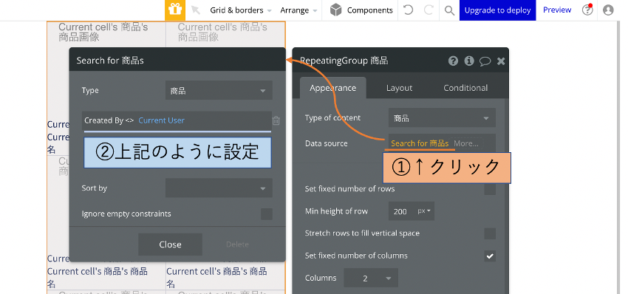This screenshot has height=294, width=628.
Task: Toggle Stretch rows to fill vertical space
Action: click(490, 233)
